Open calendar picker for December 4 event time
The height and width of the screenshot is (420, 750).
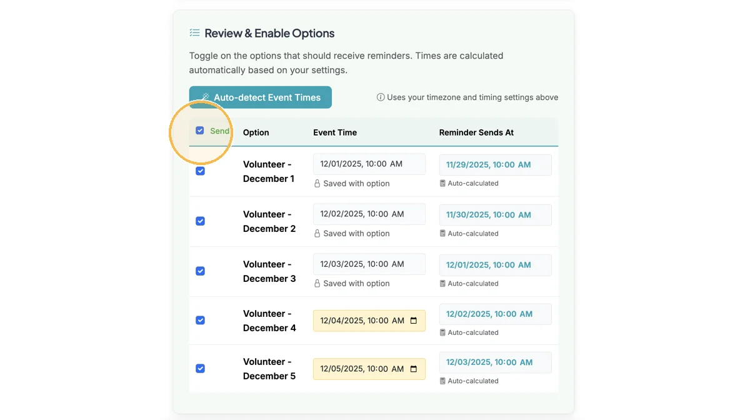[414, 321]
